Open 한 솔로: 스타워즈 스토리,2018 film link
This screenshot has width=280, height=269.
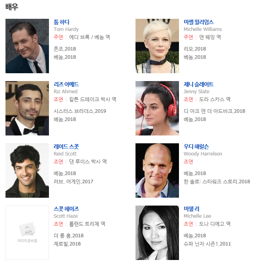(x=217, y=182)
